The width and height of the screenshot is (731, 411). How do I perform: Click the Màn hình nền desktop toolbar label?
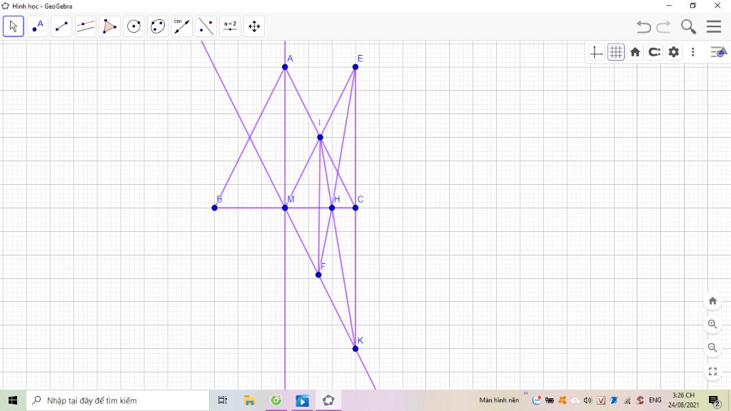(x=499, y=400)
